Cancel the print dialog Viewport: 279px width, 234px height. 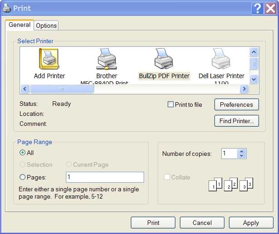pos(202,223)
